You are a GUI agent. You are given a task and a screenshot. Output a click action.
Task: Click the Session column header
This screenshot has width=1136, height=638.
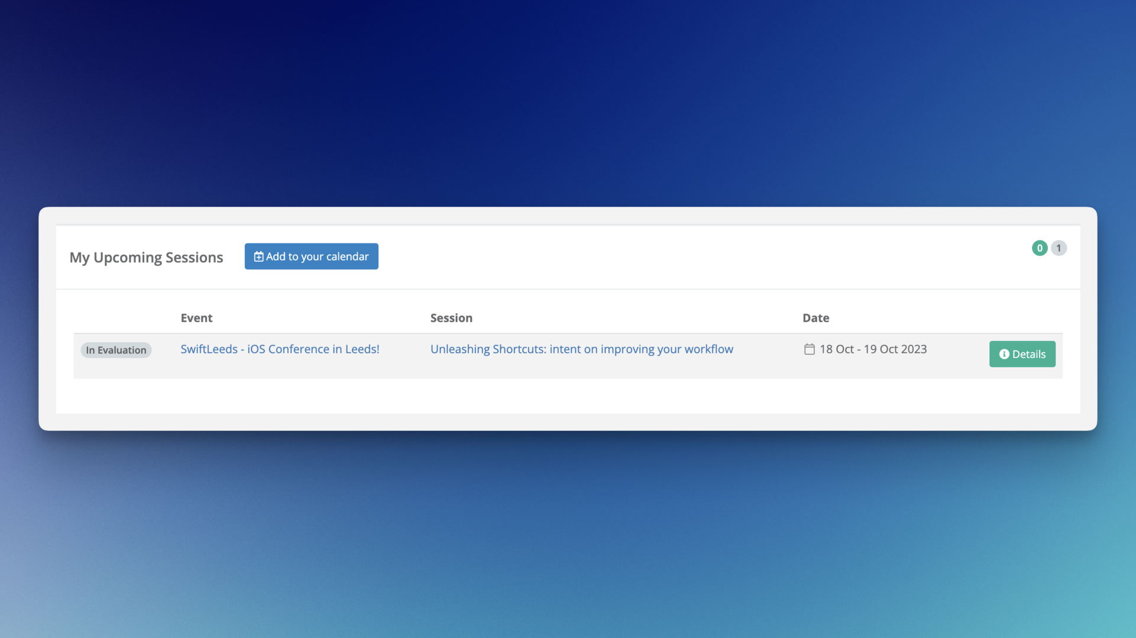pos(451,318)
